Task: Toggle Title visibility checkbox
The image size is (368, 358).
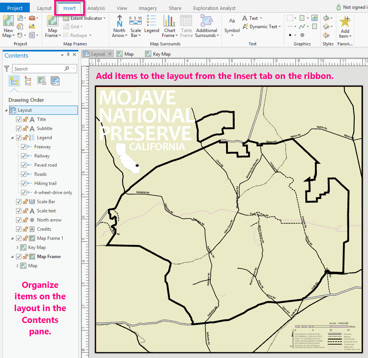Action: point(19,119)
